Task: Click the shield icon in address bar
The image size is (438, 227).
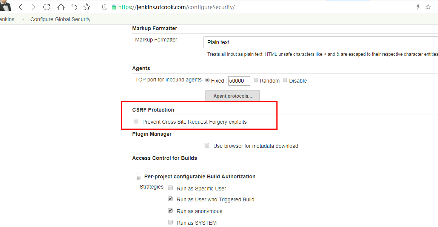Action: 105,7
